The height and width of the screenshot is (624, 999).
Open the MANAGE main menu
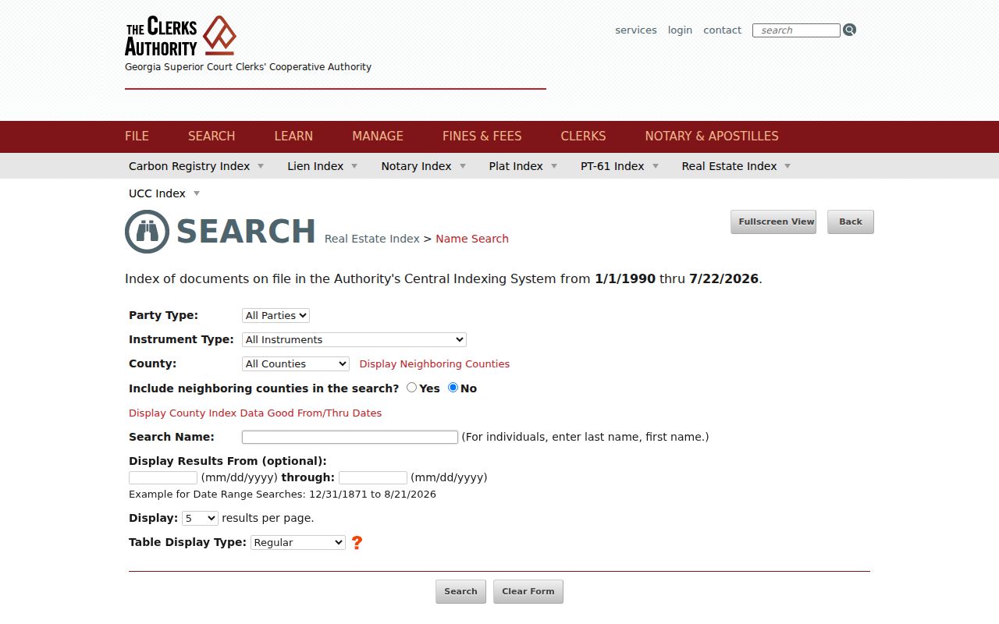click(x=378, y=136)
